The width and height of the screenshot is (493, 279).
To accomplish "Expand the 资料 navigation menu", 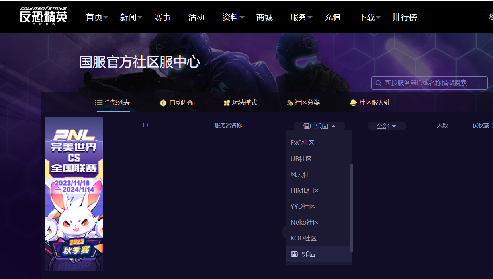I will pyautogui.click(x=233, y=17).
